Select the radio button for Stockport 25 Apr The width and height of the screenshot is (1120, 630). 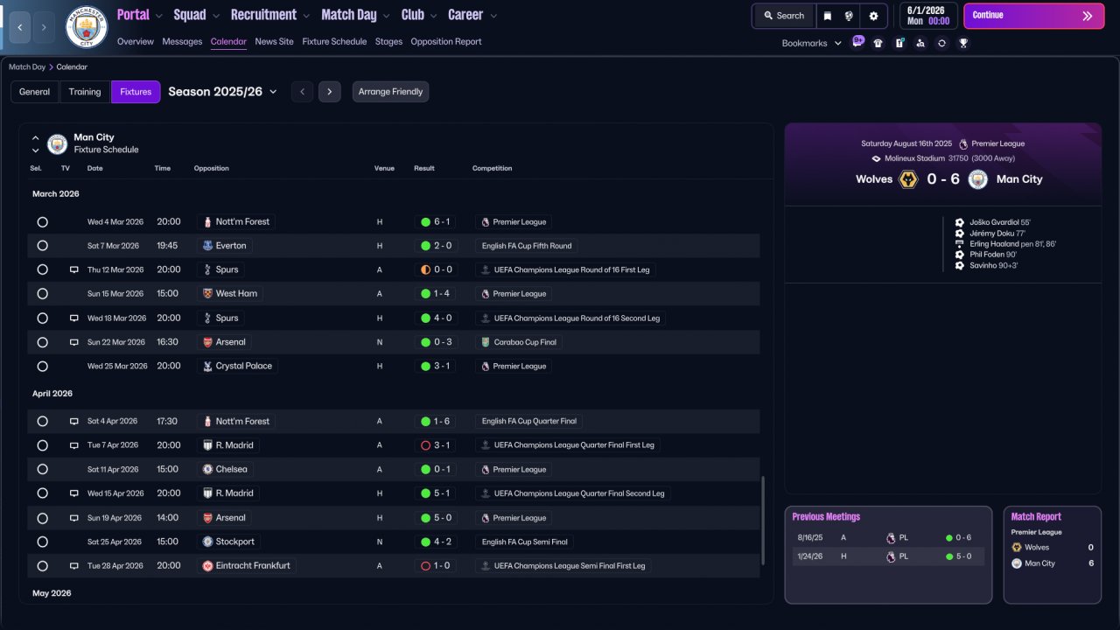point(42,542)
